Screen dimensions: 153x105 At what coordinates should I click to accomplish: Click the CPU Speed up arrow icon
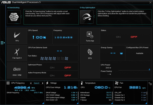[x=33, y=37]
